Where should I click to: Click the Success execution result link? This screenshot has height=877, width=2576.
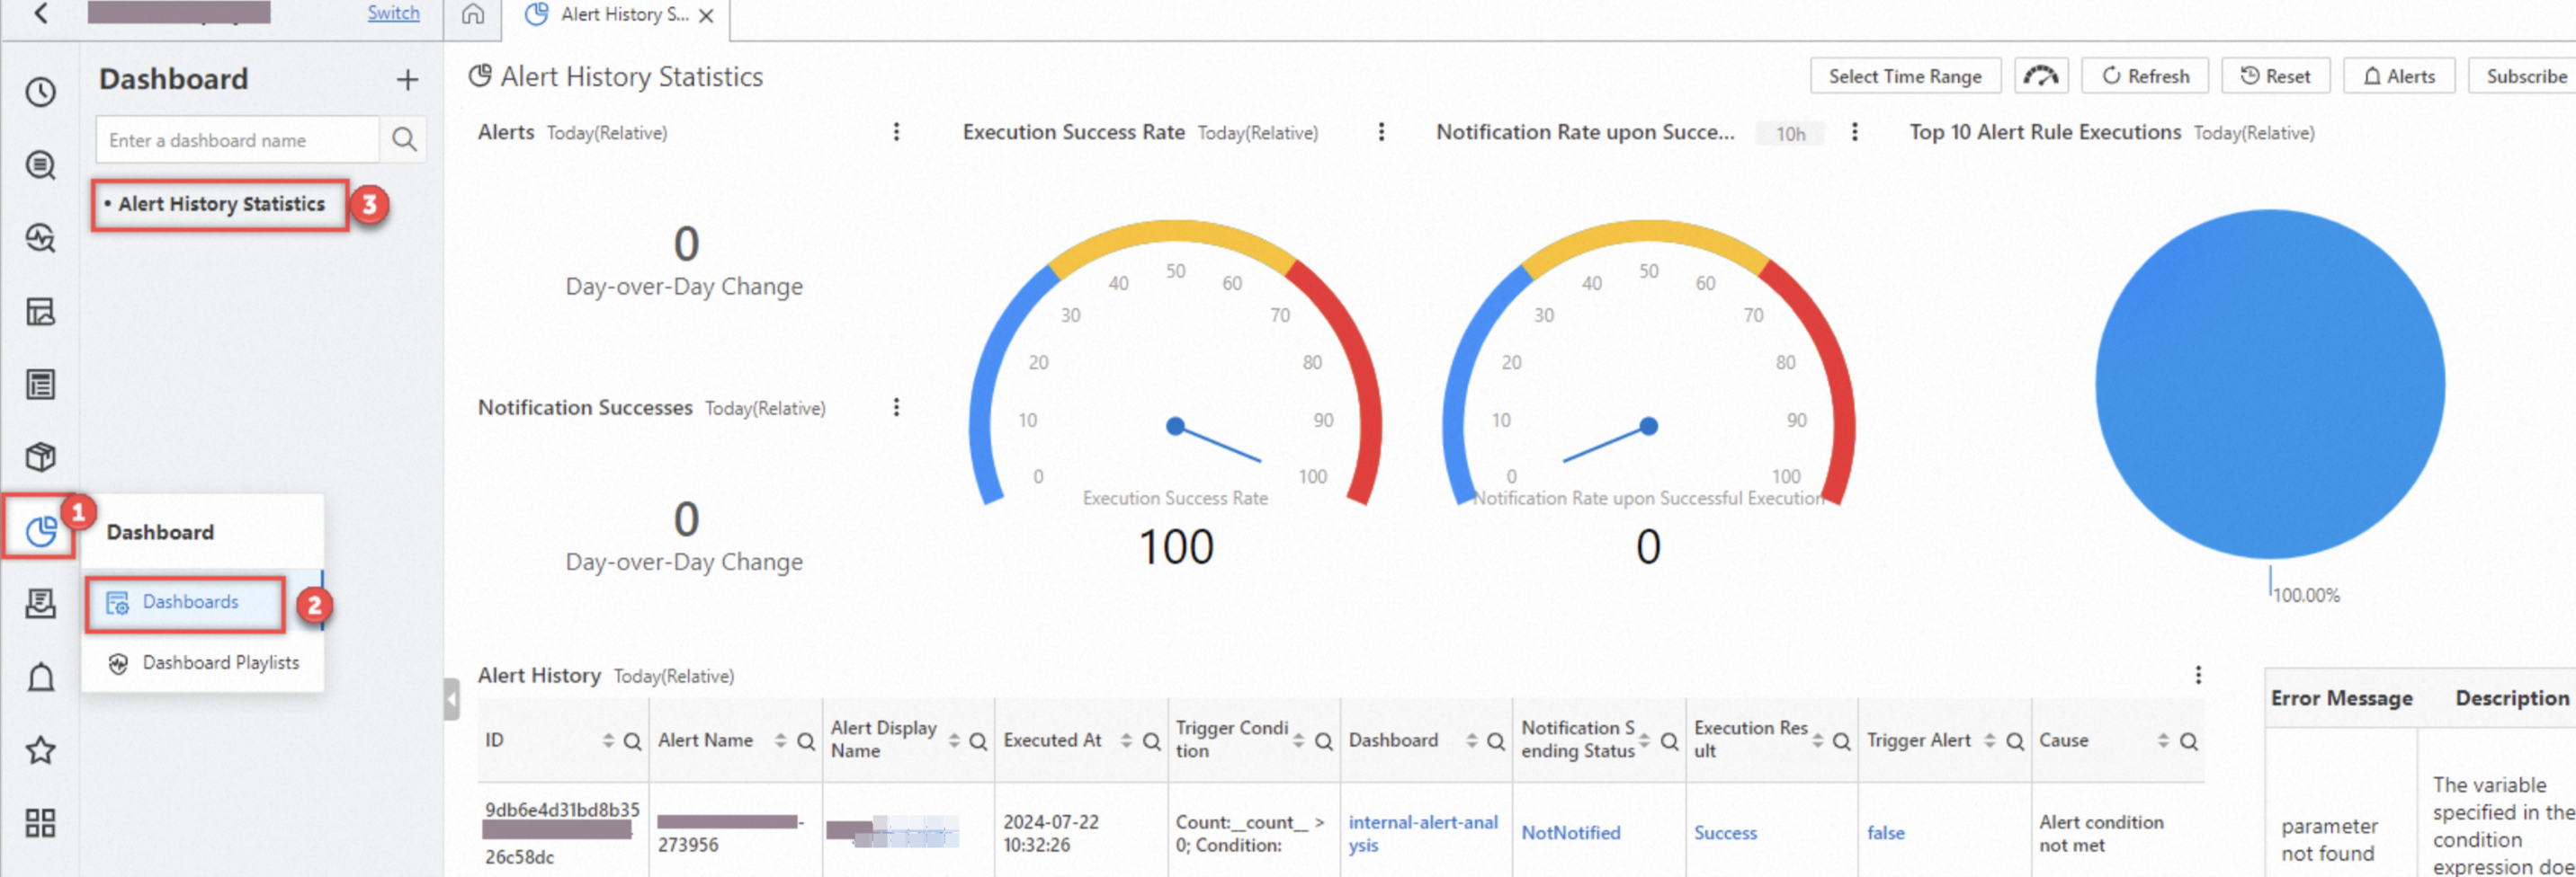click(x=1725, y=832)
